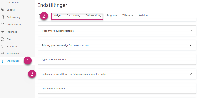Click 'Pris- og ydelsesoversigt for Hovedkontrakt' title

point(65,45)
